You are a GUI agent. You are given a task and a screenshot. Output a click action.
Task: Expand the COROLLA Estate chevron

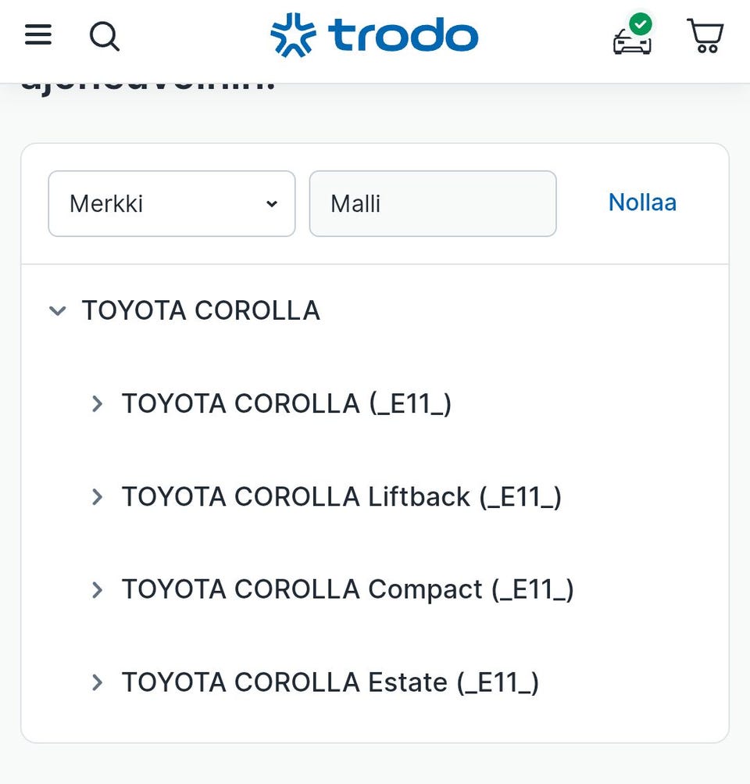point(97,683)
